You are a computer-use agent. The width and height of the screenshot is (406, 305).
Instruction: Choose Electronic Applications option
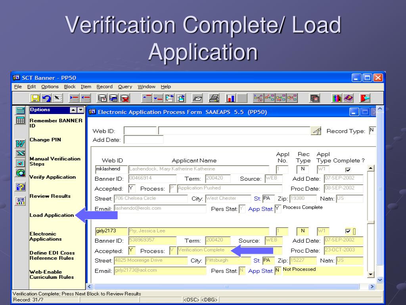(x=46, y=236)
